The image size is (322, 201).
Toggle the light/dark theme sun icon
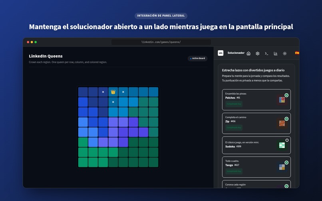(x=284, y=53)
